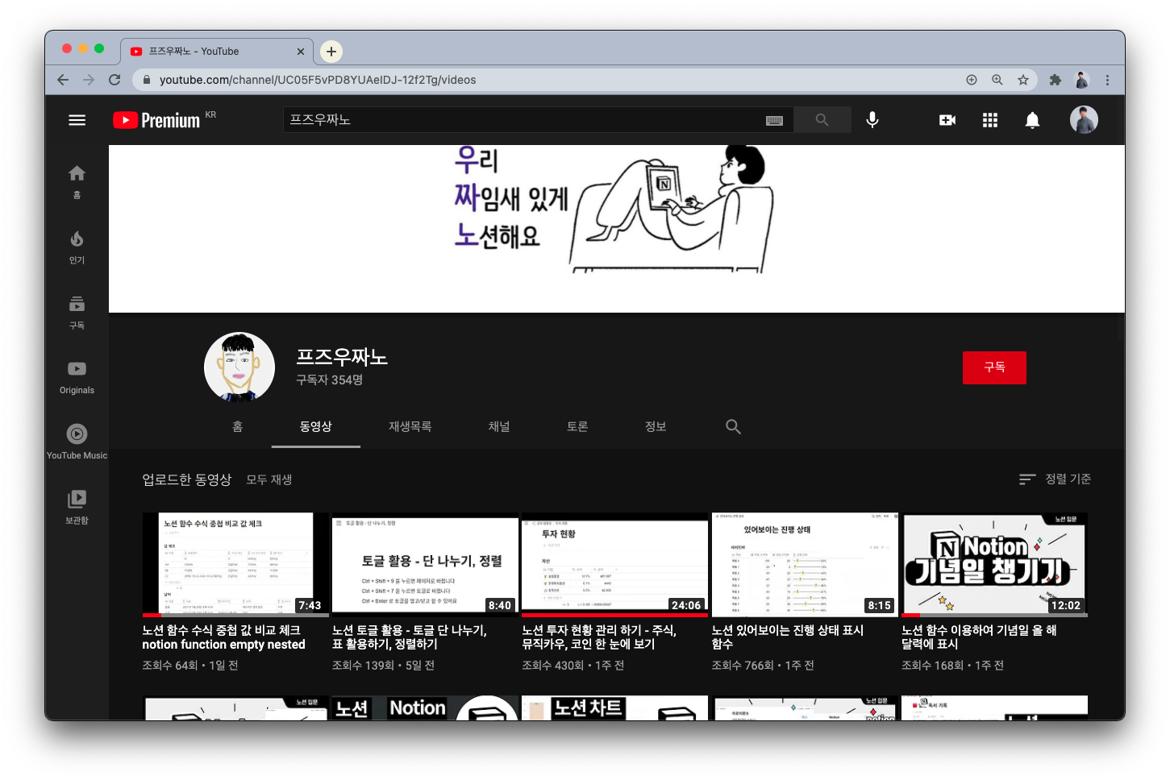
Task: Click the browser forward arrow
Action: [89, 80]
